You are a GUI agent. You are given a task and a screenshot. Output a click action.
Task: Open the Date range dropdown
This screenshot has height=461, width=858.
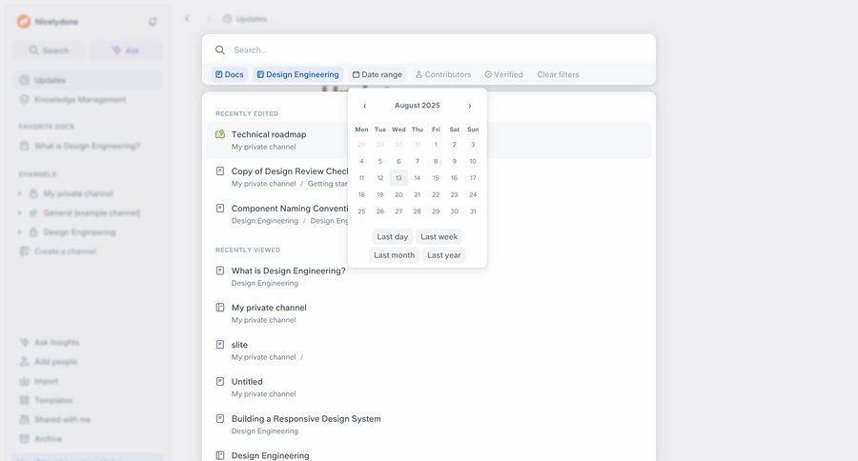pos(378,74)
